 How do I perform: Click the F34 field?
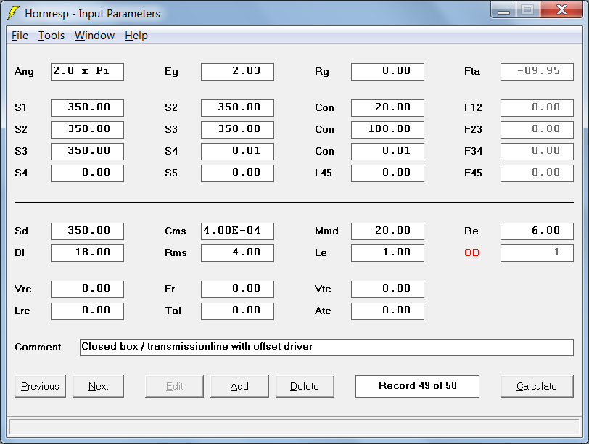[x=537, y=152]
